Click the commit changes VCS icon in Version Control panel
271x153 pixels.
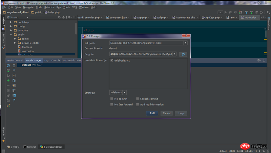point(8,71)
